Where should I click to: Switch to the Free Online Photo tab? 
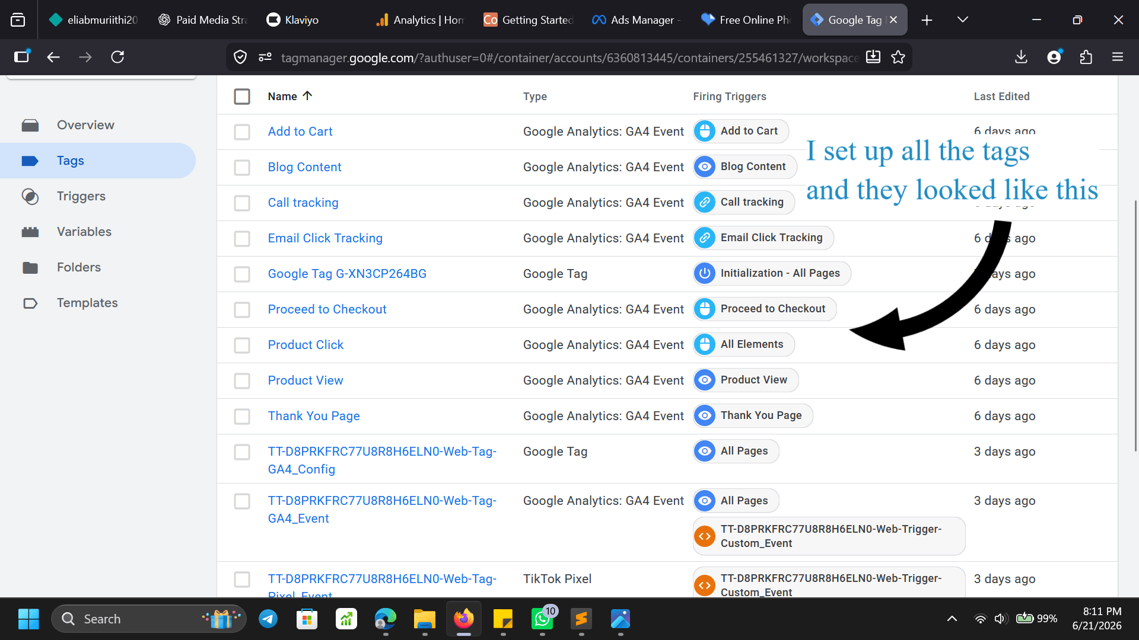[x=745, y=20]
